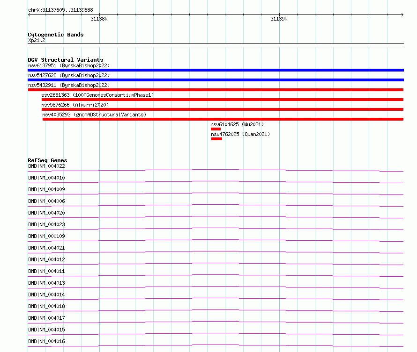The height and width of the screenshot is (352, 417).
Task: Click the 31139k ruler tick label
Action: click(x=279, y=19)
